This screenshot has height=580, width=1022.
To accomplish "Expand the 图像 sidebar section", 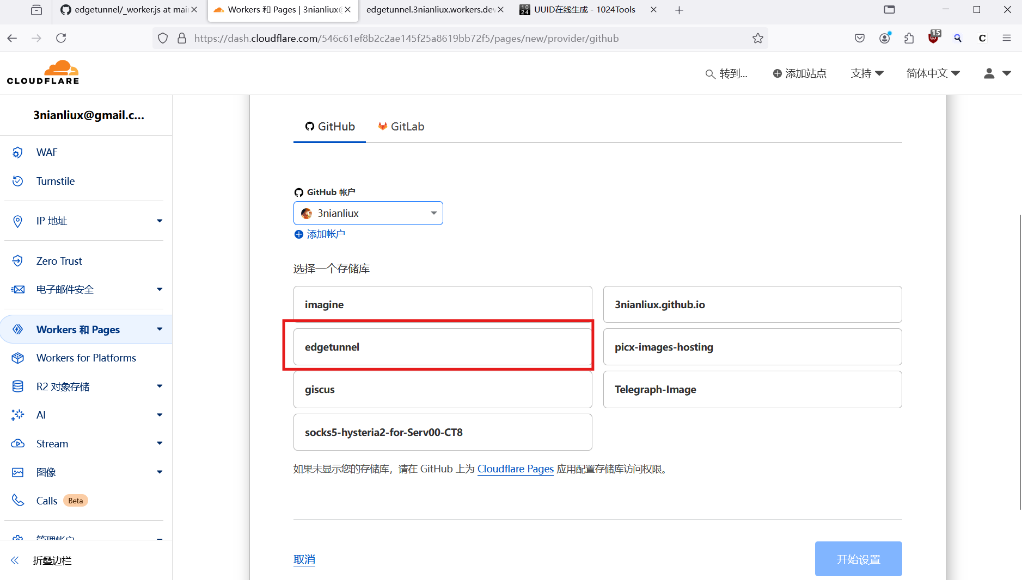I will click(x=160, y=472).
